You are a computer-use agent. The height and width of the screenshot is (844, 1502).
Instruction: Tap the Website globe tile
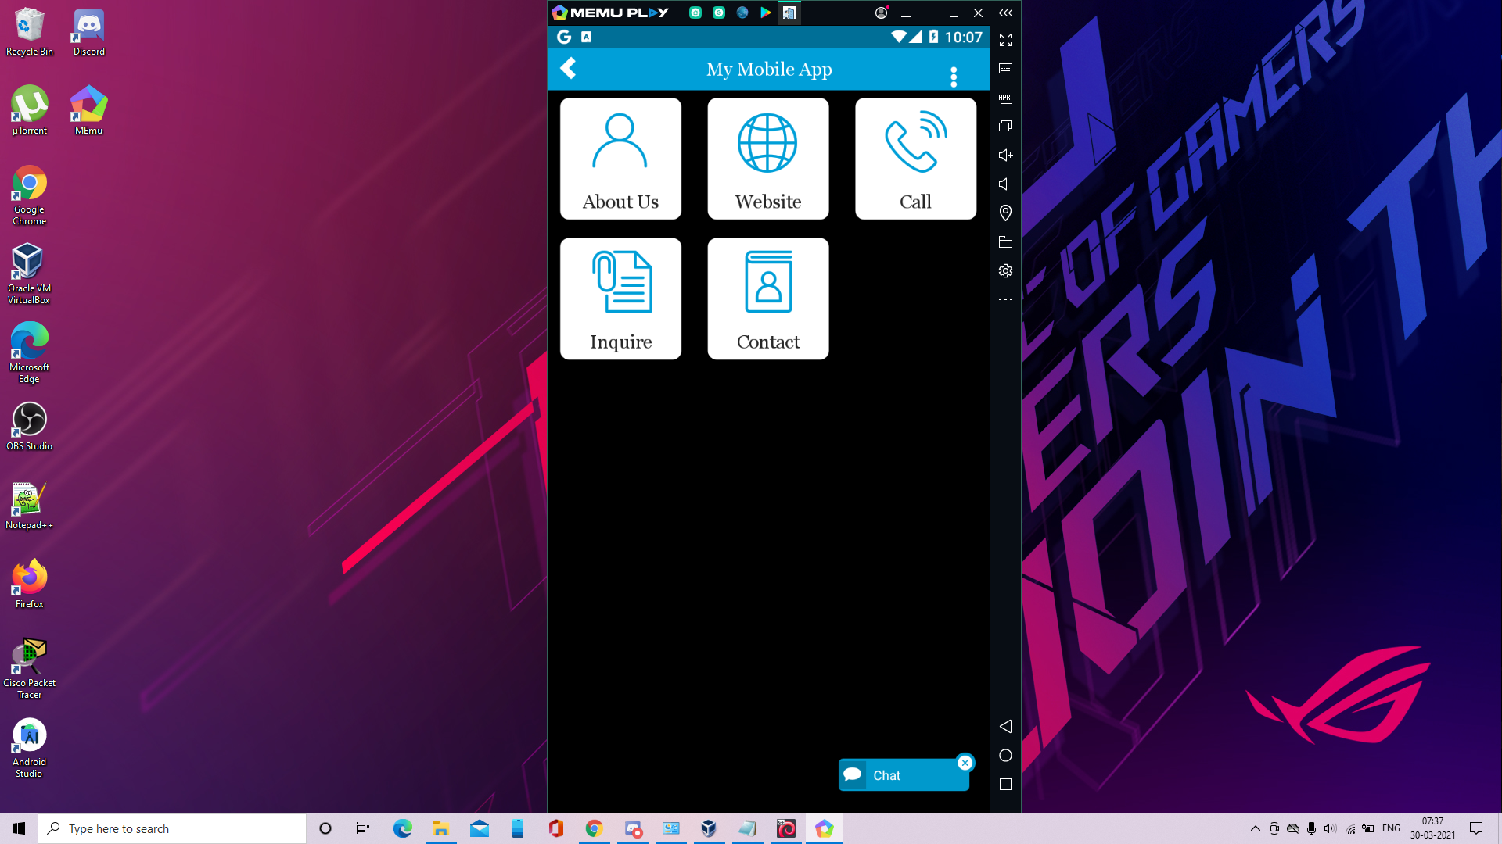pos(767,159)
